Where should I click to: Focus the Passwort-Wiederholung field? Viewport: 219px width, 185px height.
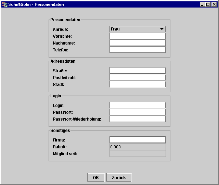point(138,119)
